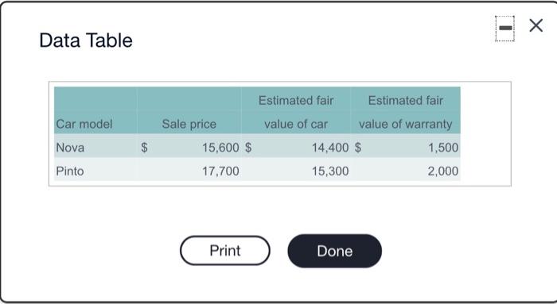Click Estimated fair value of warranty header
Viewport: 557px width, 304px height.
[x=405, y=112]
